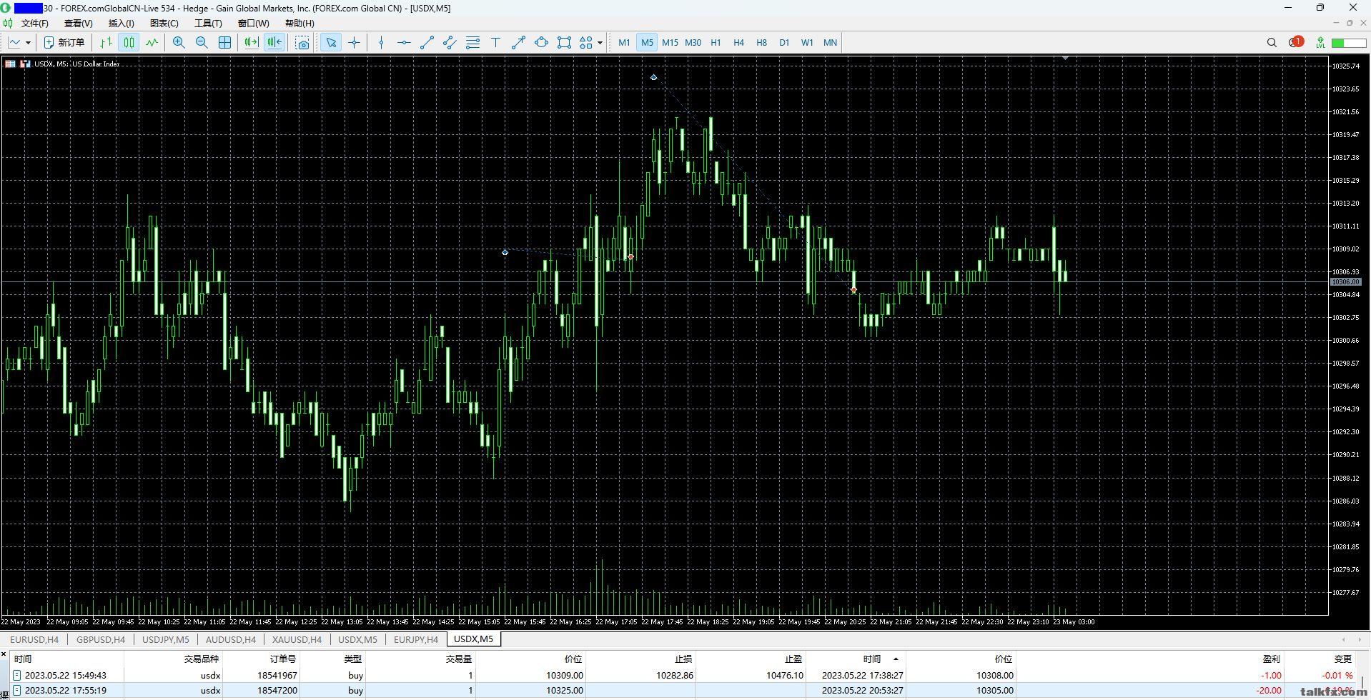Draw a vertical line

(x=381, y=43)
